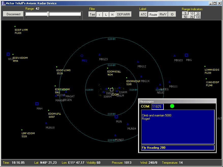Screen dimensions: 223x167
Task: Select the MIQ beacon circle marker
Action: click(x=82, y=56)
